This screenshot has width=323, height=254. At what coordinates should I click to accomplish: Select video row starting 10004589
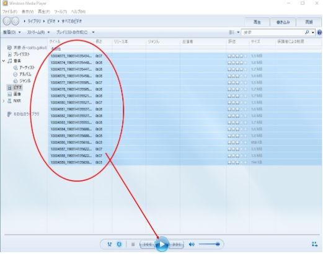point(185,162)
